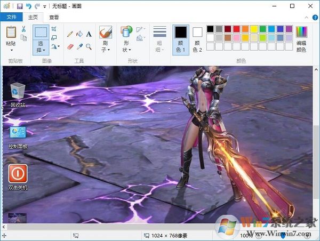Activate the Text tool (letter A)
320x241 pixels.
point(89,34)
